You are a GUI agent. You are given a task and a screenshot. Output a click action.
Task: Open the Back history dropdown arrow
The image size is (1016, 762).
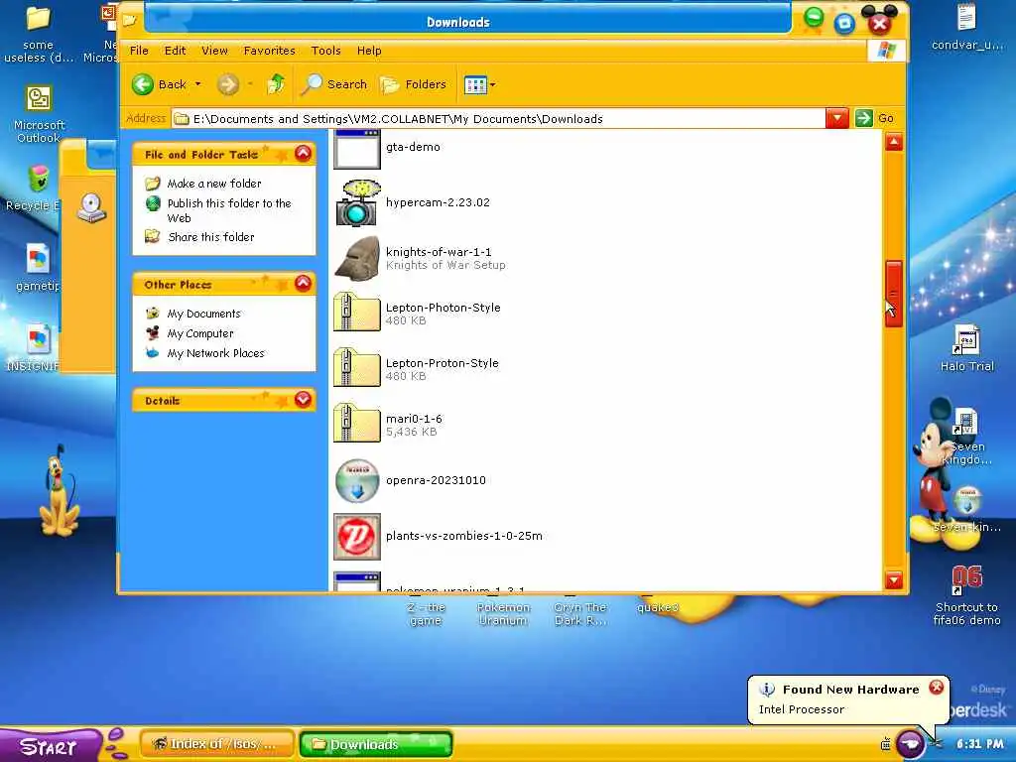point(198,84)
